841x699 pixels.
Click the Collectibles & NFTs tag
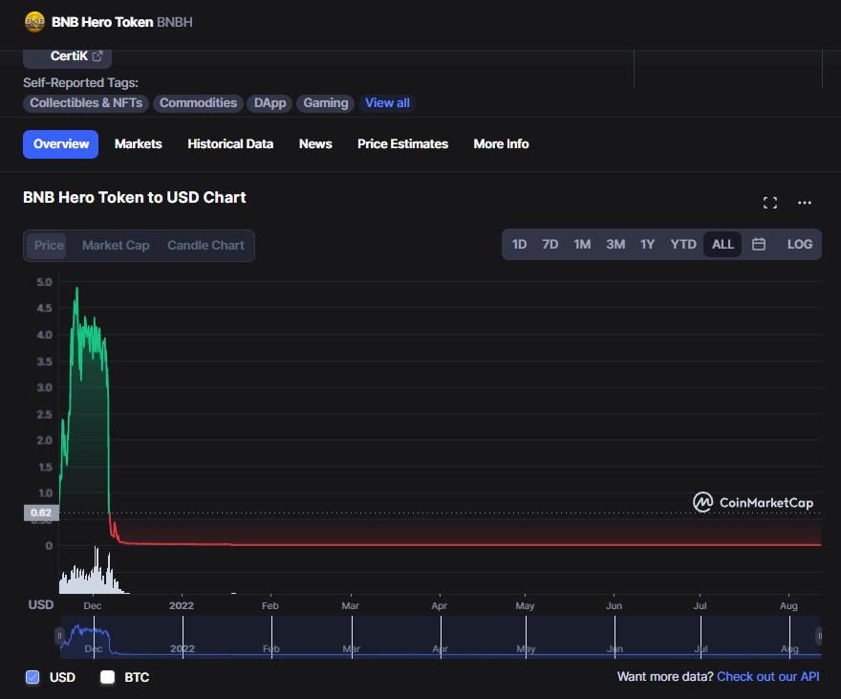click(86, 103)
